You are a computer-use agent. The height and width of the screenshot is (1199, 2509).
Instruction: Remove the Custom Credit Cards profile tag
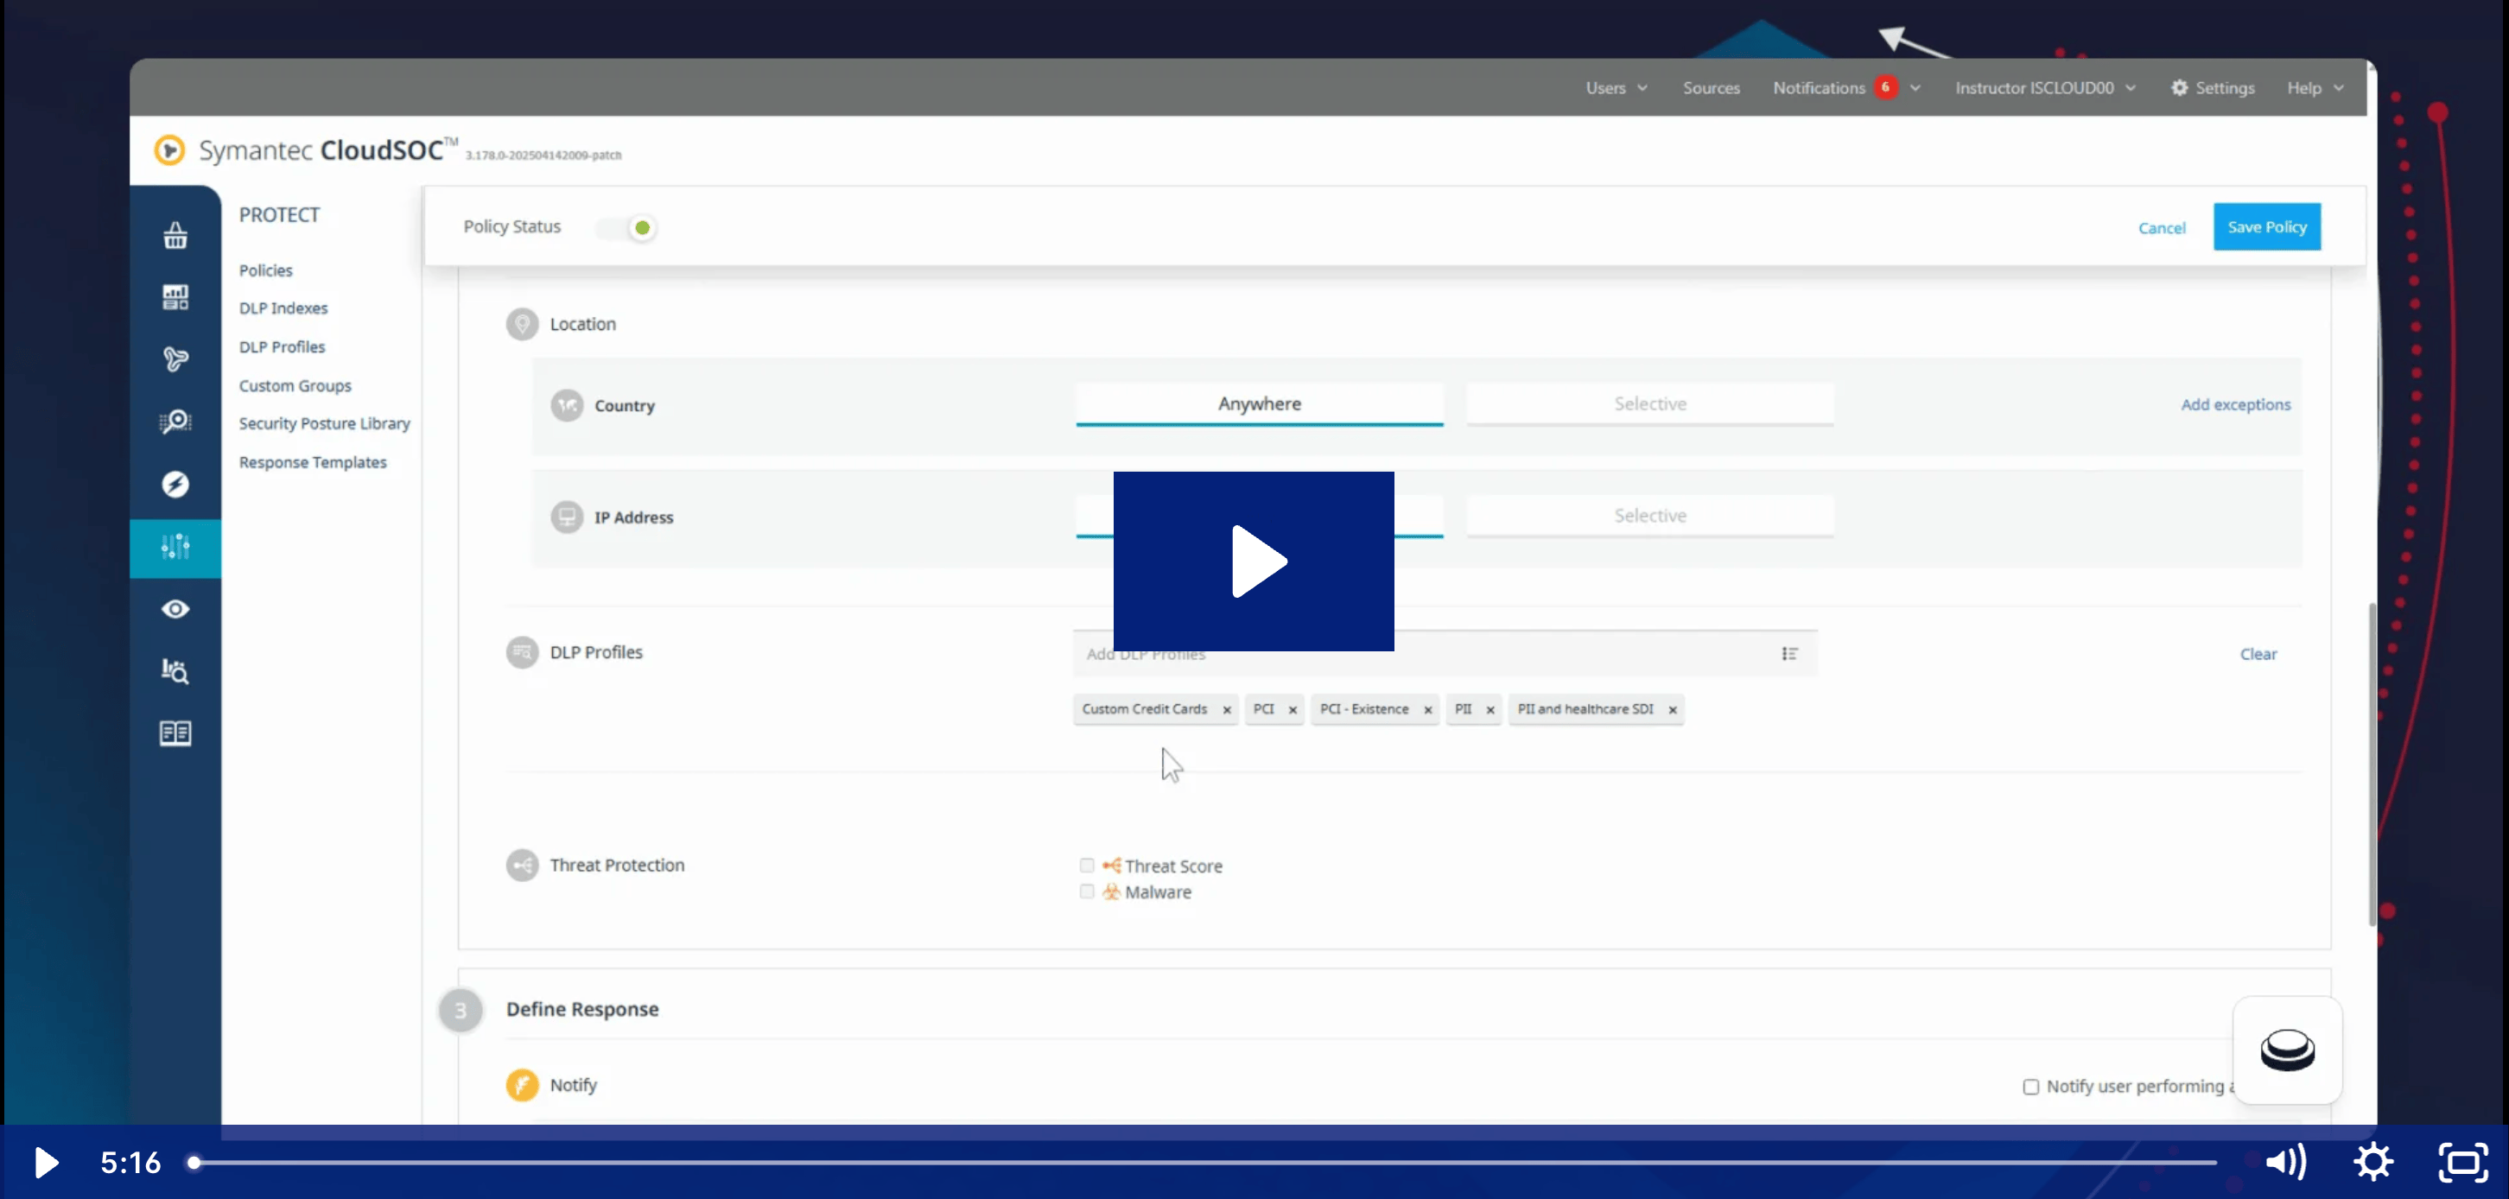tap(1226, 710)
